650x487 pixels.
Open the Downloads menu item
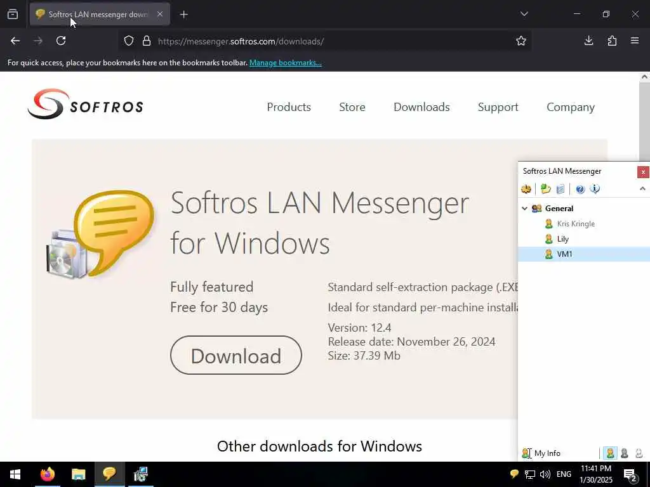click(x=421, y=107)
